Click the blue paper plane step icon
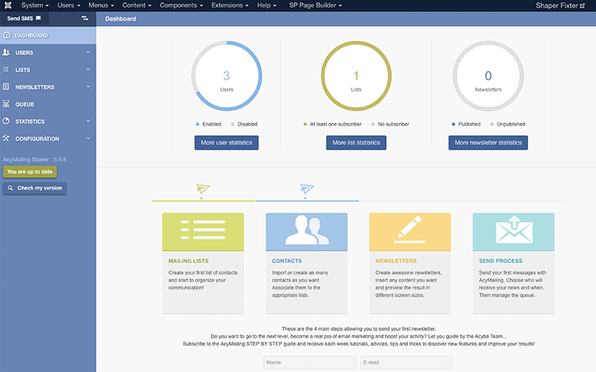The width and height of the screenshot is (596, 372). point(307,189)
